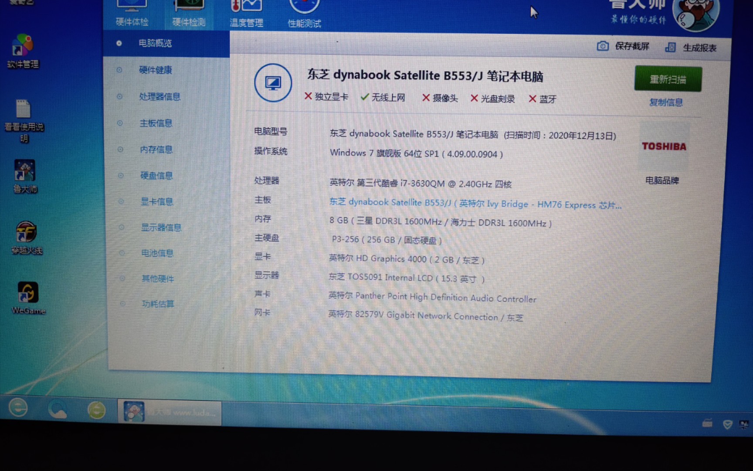Click the 无线上网 status indicator

(x=383, y=97)
